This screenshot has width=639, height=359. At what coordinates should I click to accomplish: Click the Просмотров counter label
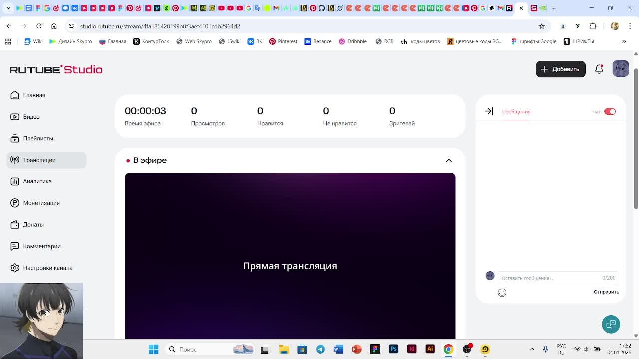coord(208,123)
